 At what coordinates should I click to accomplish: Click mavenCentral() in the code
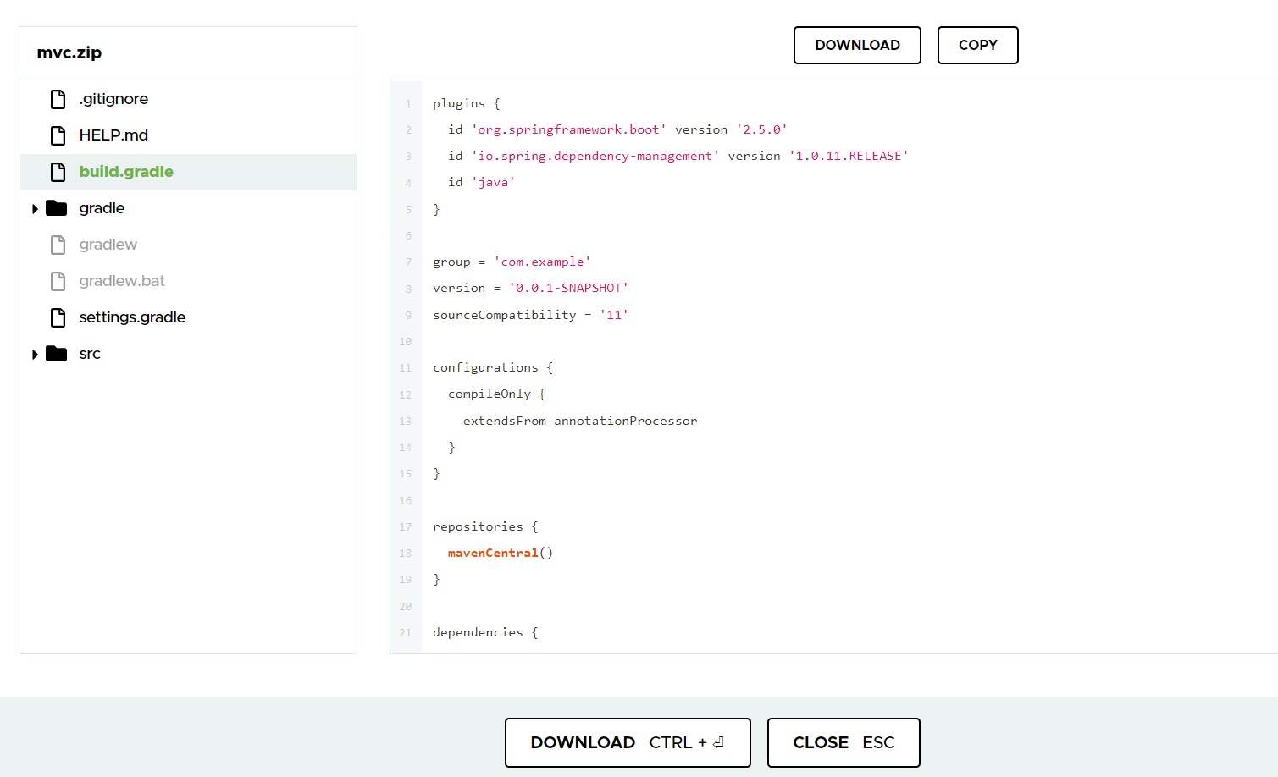point(501,553)
